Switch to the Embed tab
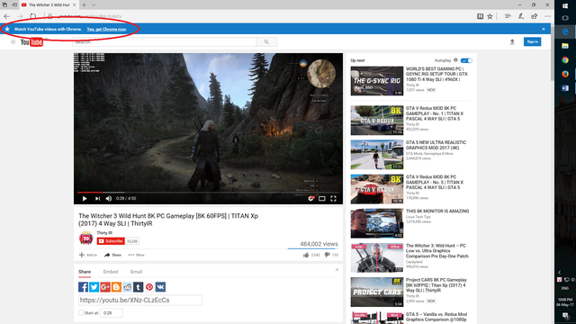The height and width of the screenshot is (324, 576). click(111, 272)
